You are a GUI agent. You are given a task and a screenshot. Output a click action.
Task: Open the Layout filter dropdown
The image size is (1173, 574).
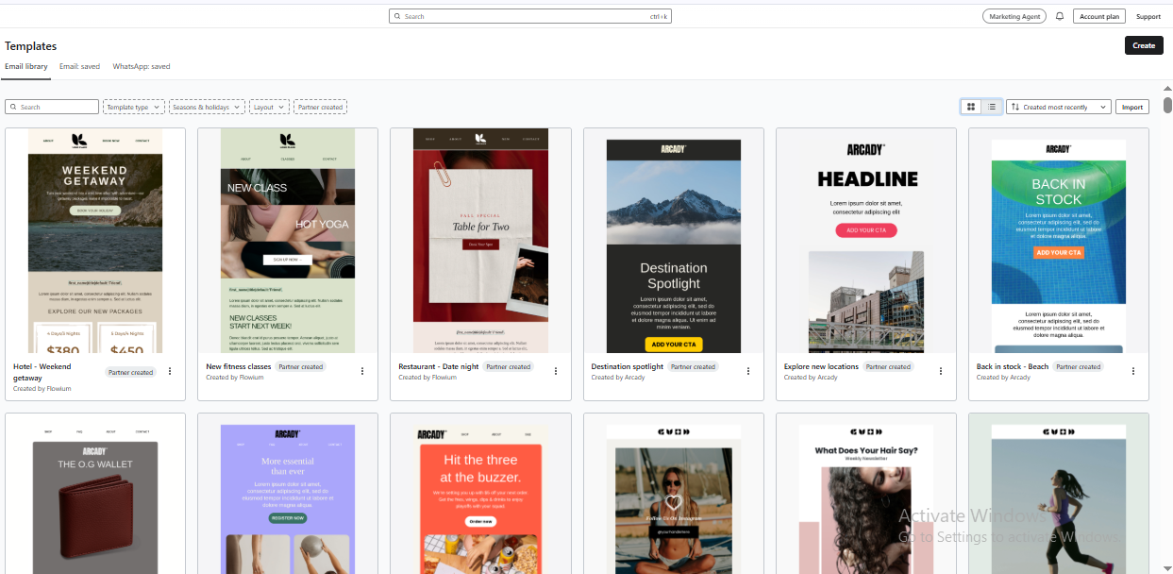tap(269, 107)
